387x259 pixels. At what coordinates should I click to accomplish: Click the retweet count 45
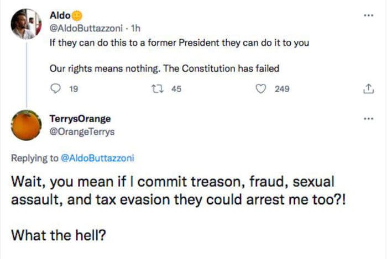click(176, 88)
